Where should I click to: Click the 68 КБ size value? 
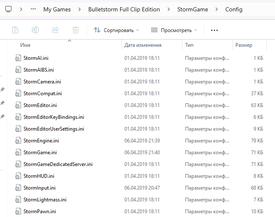tap(257, 188)
